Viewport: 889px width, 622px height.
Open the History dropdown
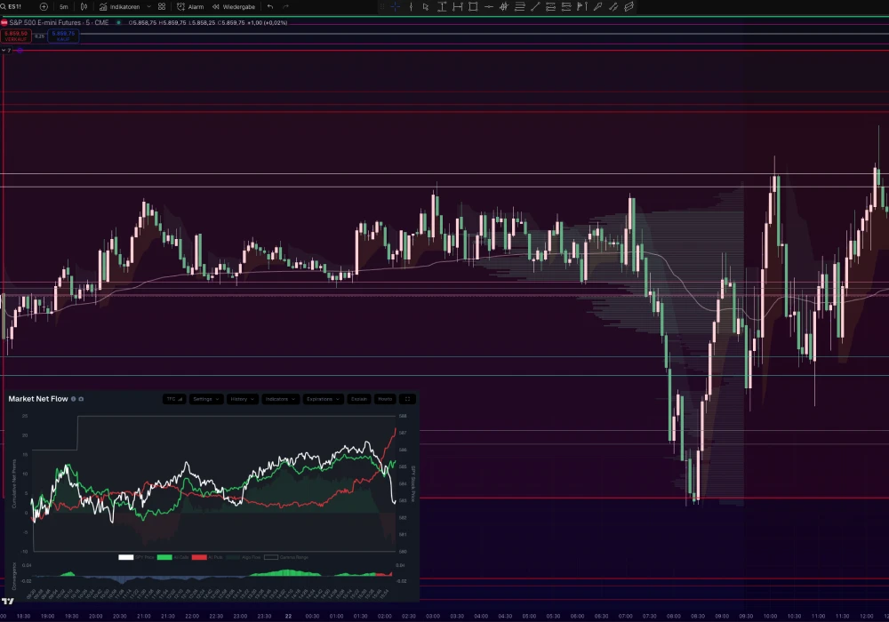(242, 399)
